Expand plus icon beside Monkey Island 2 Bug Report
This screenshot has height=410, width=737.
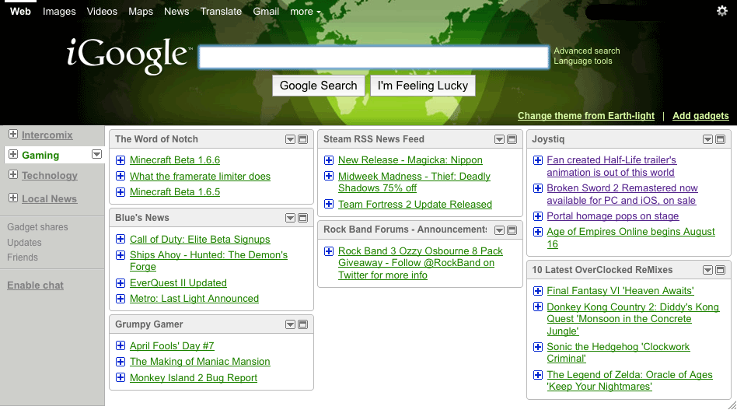coord(121,377)
